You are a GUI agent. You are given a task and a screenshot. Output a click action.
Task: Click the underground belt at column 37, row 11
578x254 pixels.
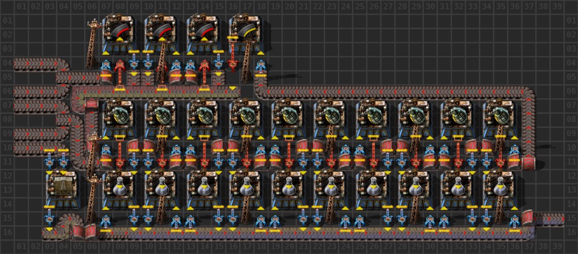coord(529,162)
